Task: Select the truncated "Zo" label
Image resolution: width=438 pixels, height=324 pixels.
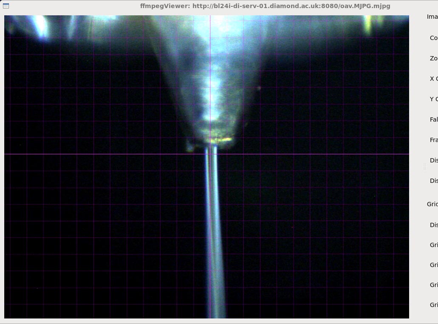Action: pyautogui.click(x=434, y=58)
